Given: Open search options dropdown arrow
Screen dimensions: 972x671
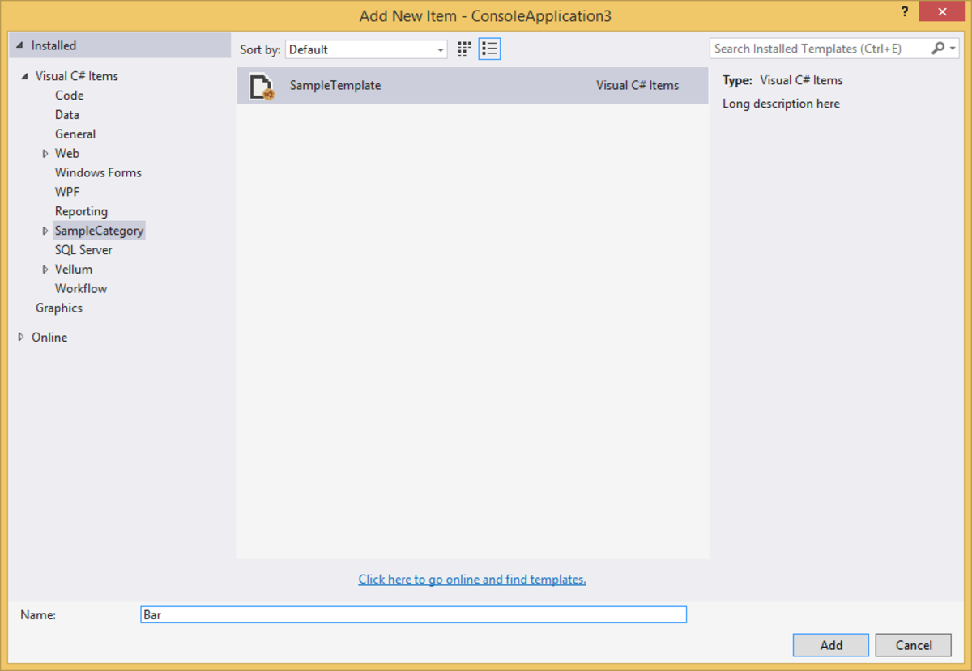Looking at the screenshot, I should point(953,49).
